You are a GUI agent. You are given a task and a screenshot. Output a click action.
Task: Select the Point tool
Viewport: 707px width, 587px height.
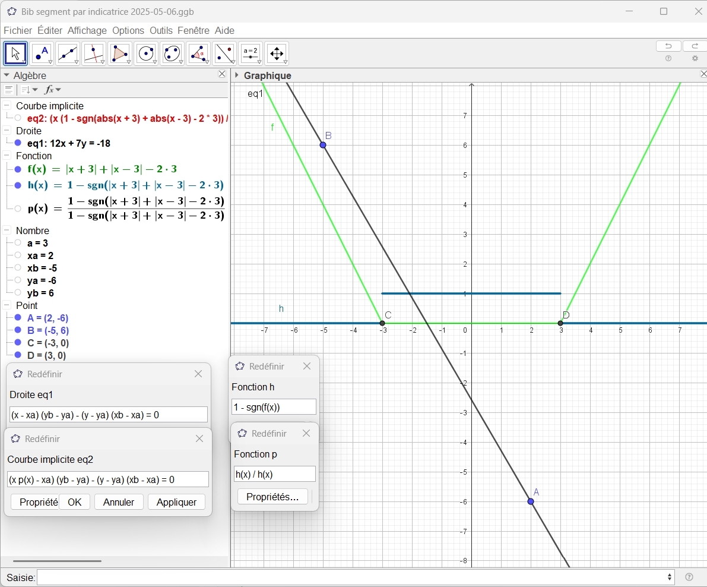click(42, 53)
